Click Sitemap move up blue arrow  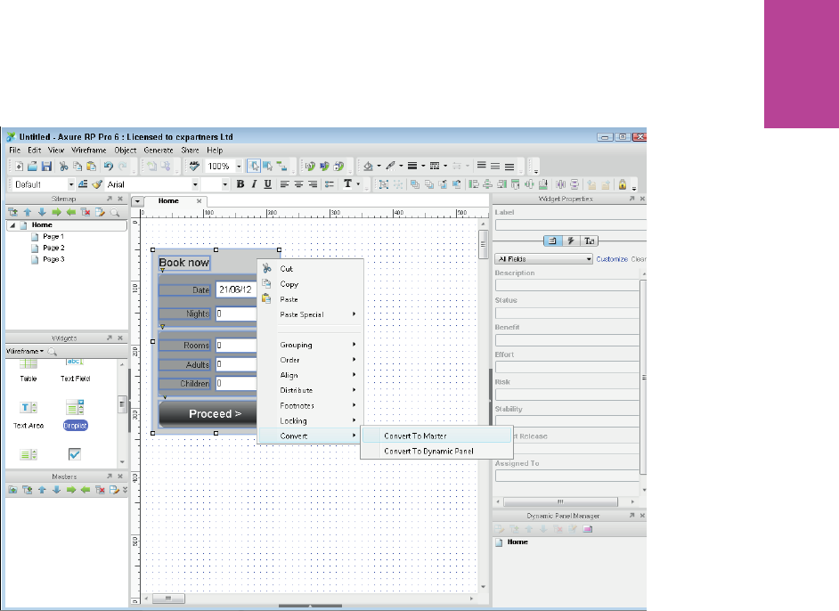pos(28,212)
